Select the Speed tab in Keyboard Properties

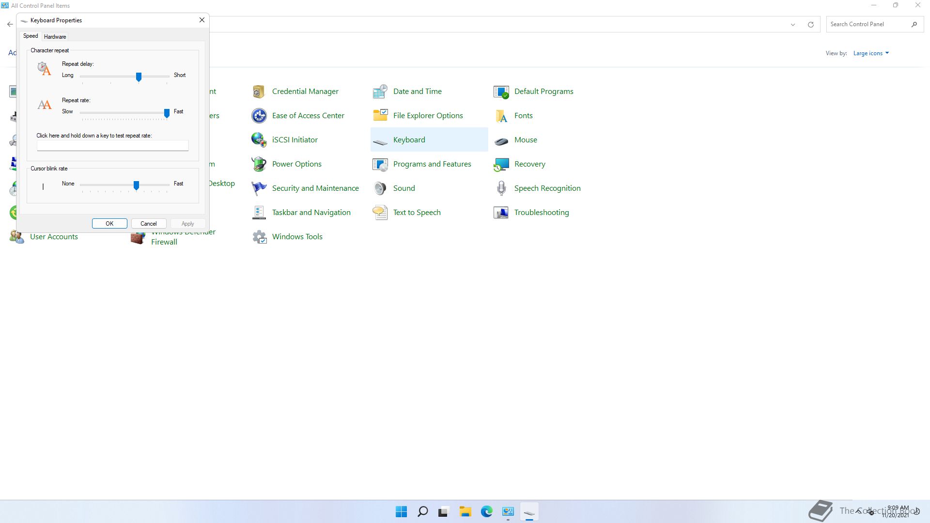(31, 36)
